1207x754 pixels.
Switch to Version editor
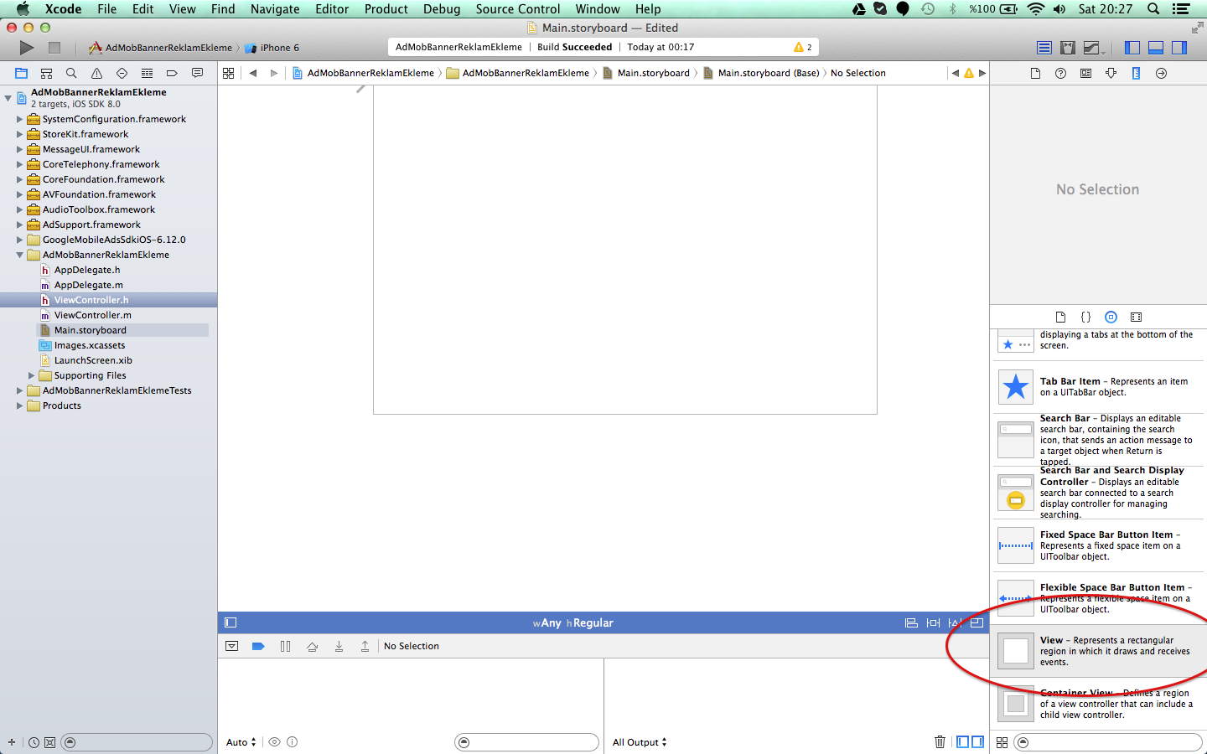coord(1092,48)
